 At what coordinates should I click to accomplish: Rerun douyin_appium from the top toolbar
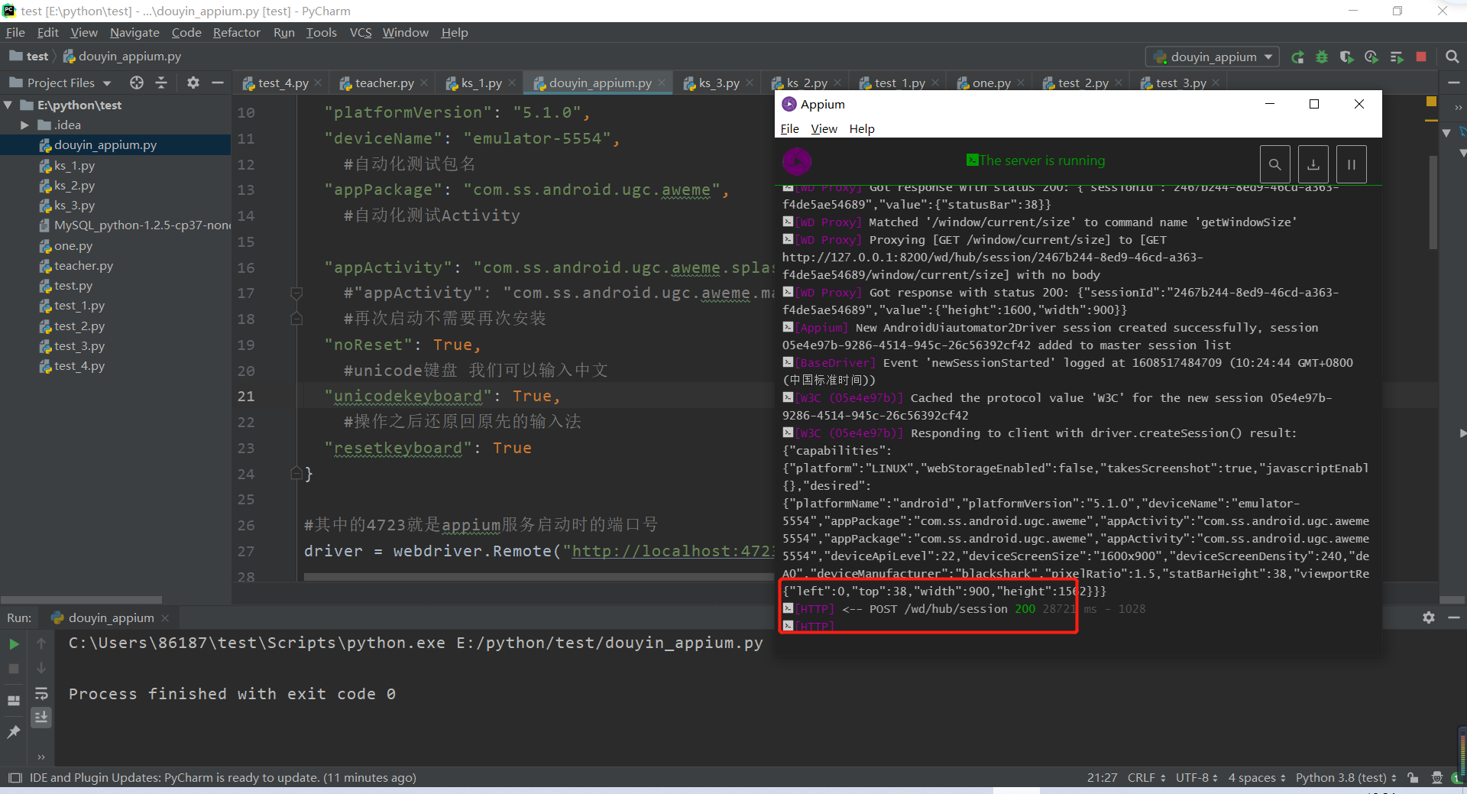tap(1297, 57)
